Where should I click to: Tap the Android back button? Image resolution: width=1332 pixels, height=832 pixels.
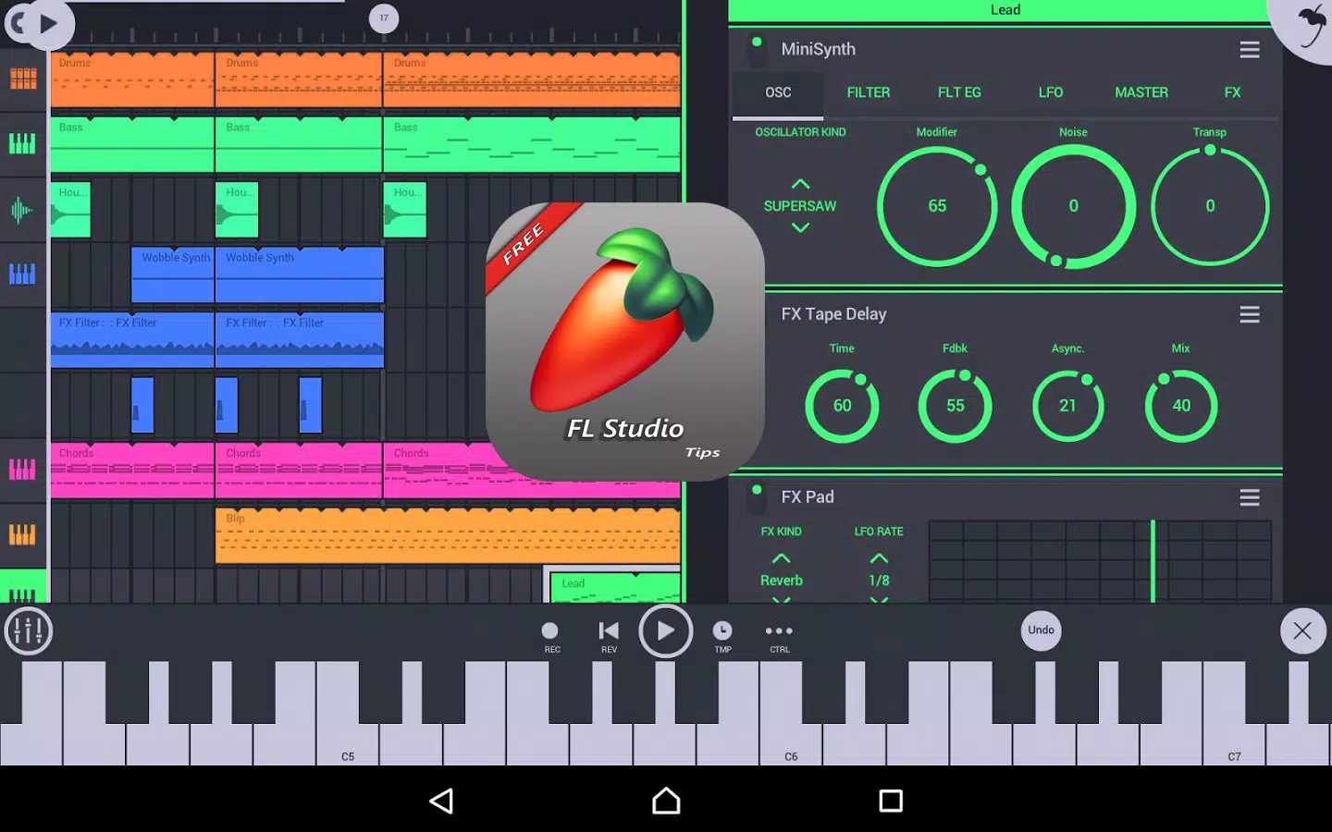tap(442, 801)
